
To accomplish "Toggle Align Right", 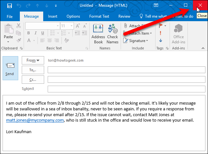I will pyautogui.click(x=57, y=40).
